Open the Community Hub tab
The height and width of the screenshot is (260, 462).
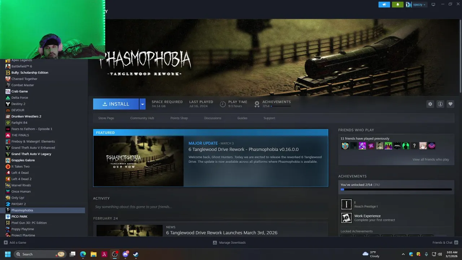point(142,118)
